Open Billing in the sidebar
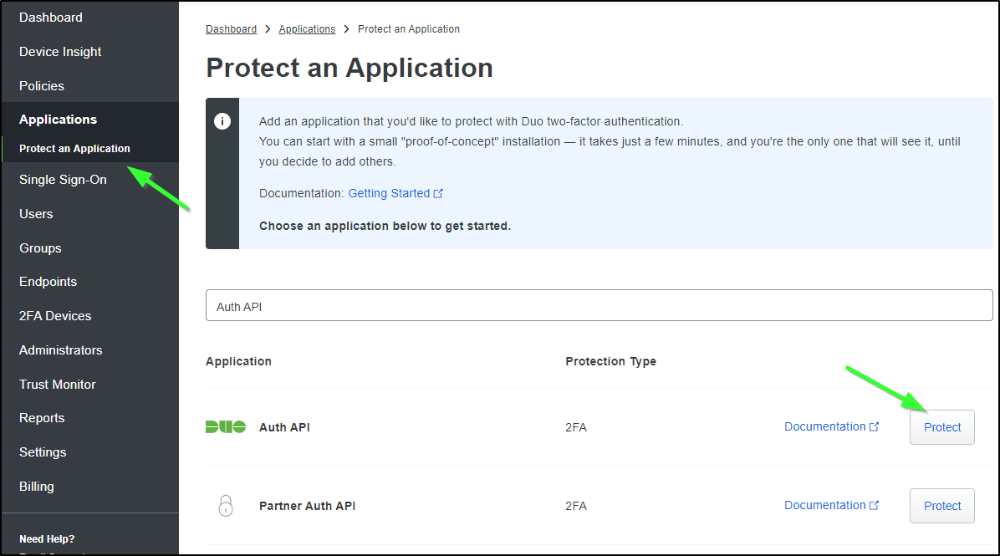The image size is (1000, 556). tap(36, 487)
